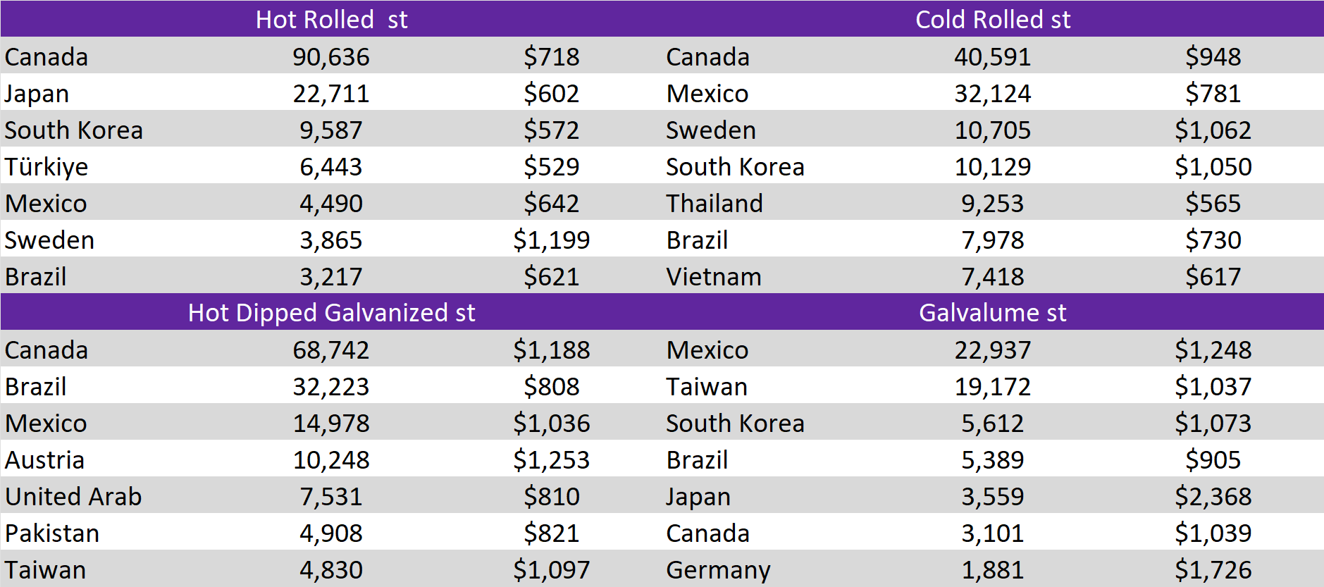Select the 90,636 tonnage value
Image resolution: width=1324 pixels, height=587 pixels.
[331, 57]
